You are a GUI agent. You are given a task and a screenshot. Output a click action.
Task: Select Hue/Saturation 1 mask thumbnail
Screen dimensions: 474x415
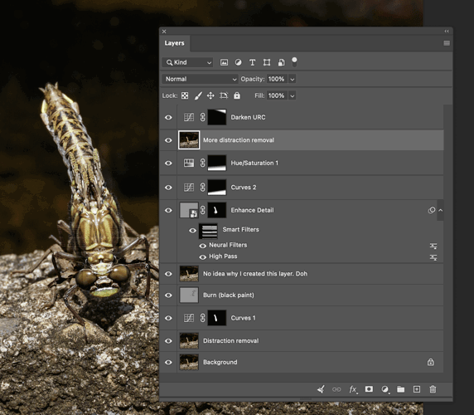pyautogui.click(x=217, y=164)
